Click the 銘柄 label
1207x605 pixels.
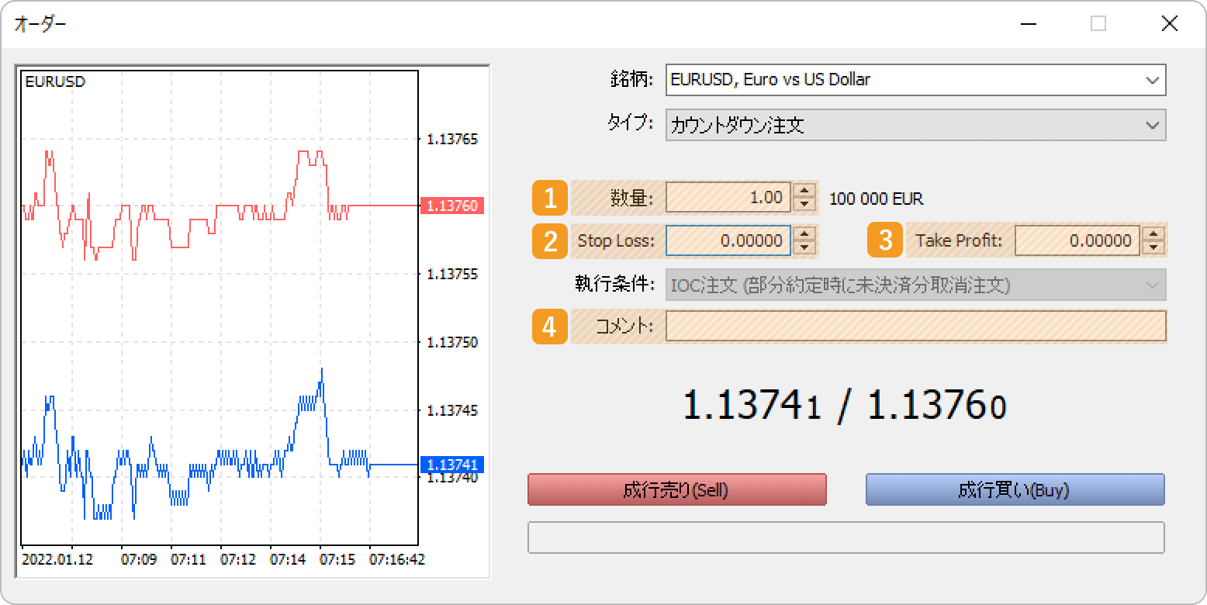pyautogui.click(x=633, y=79)
